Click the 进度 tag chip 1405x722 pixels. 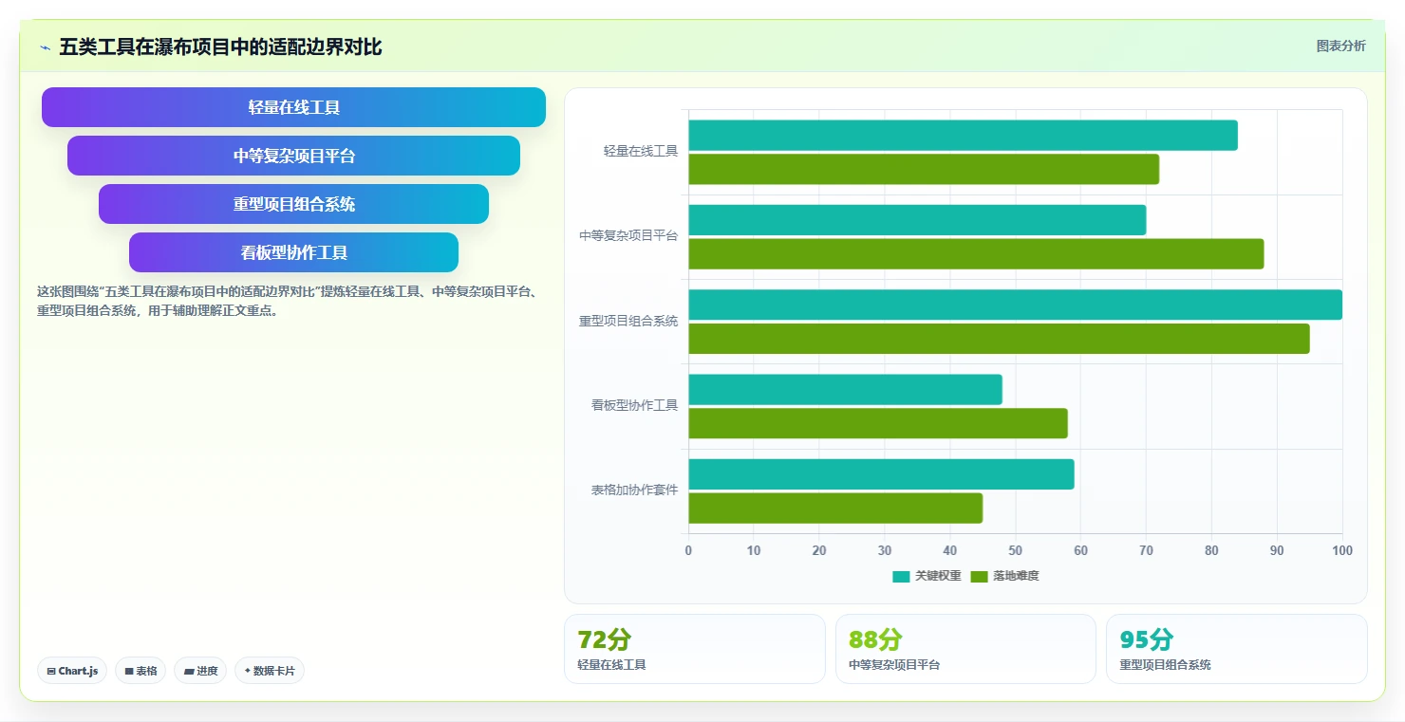200,671
